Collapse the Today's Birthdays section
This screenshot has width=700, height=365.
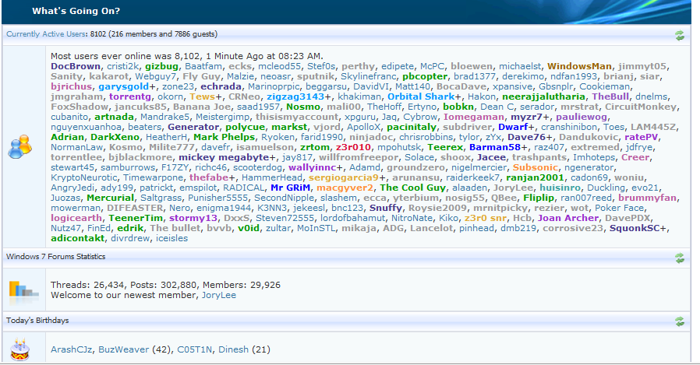point(680,321)
